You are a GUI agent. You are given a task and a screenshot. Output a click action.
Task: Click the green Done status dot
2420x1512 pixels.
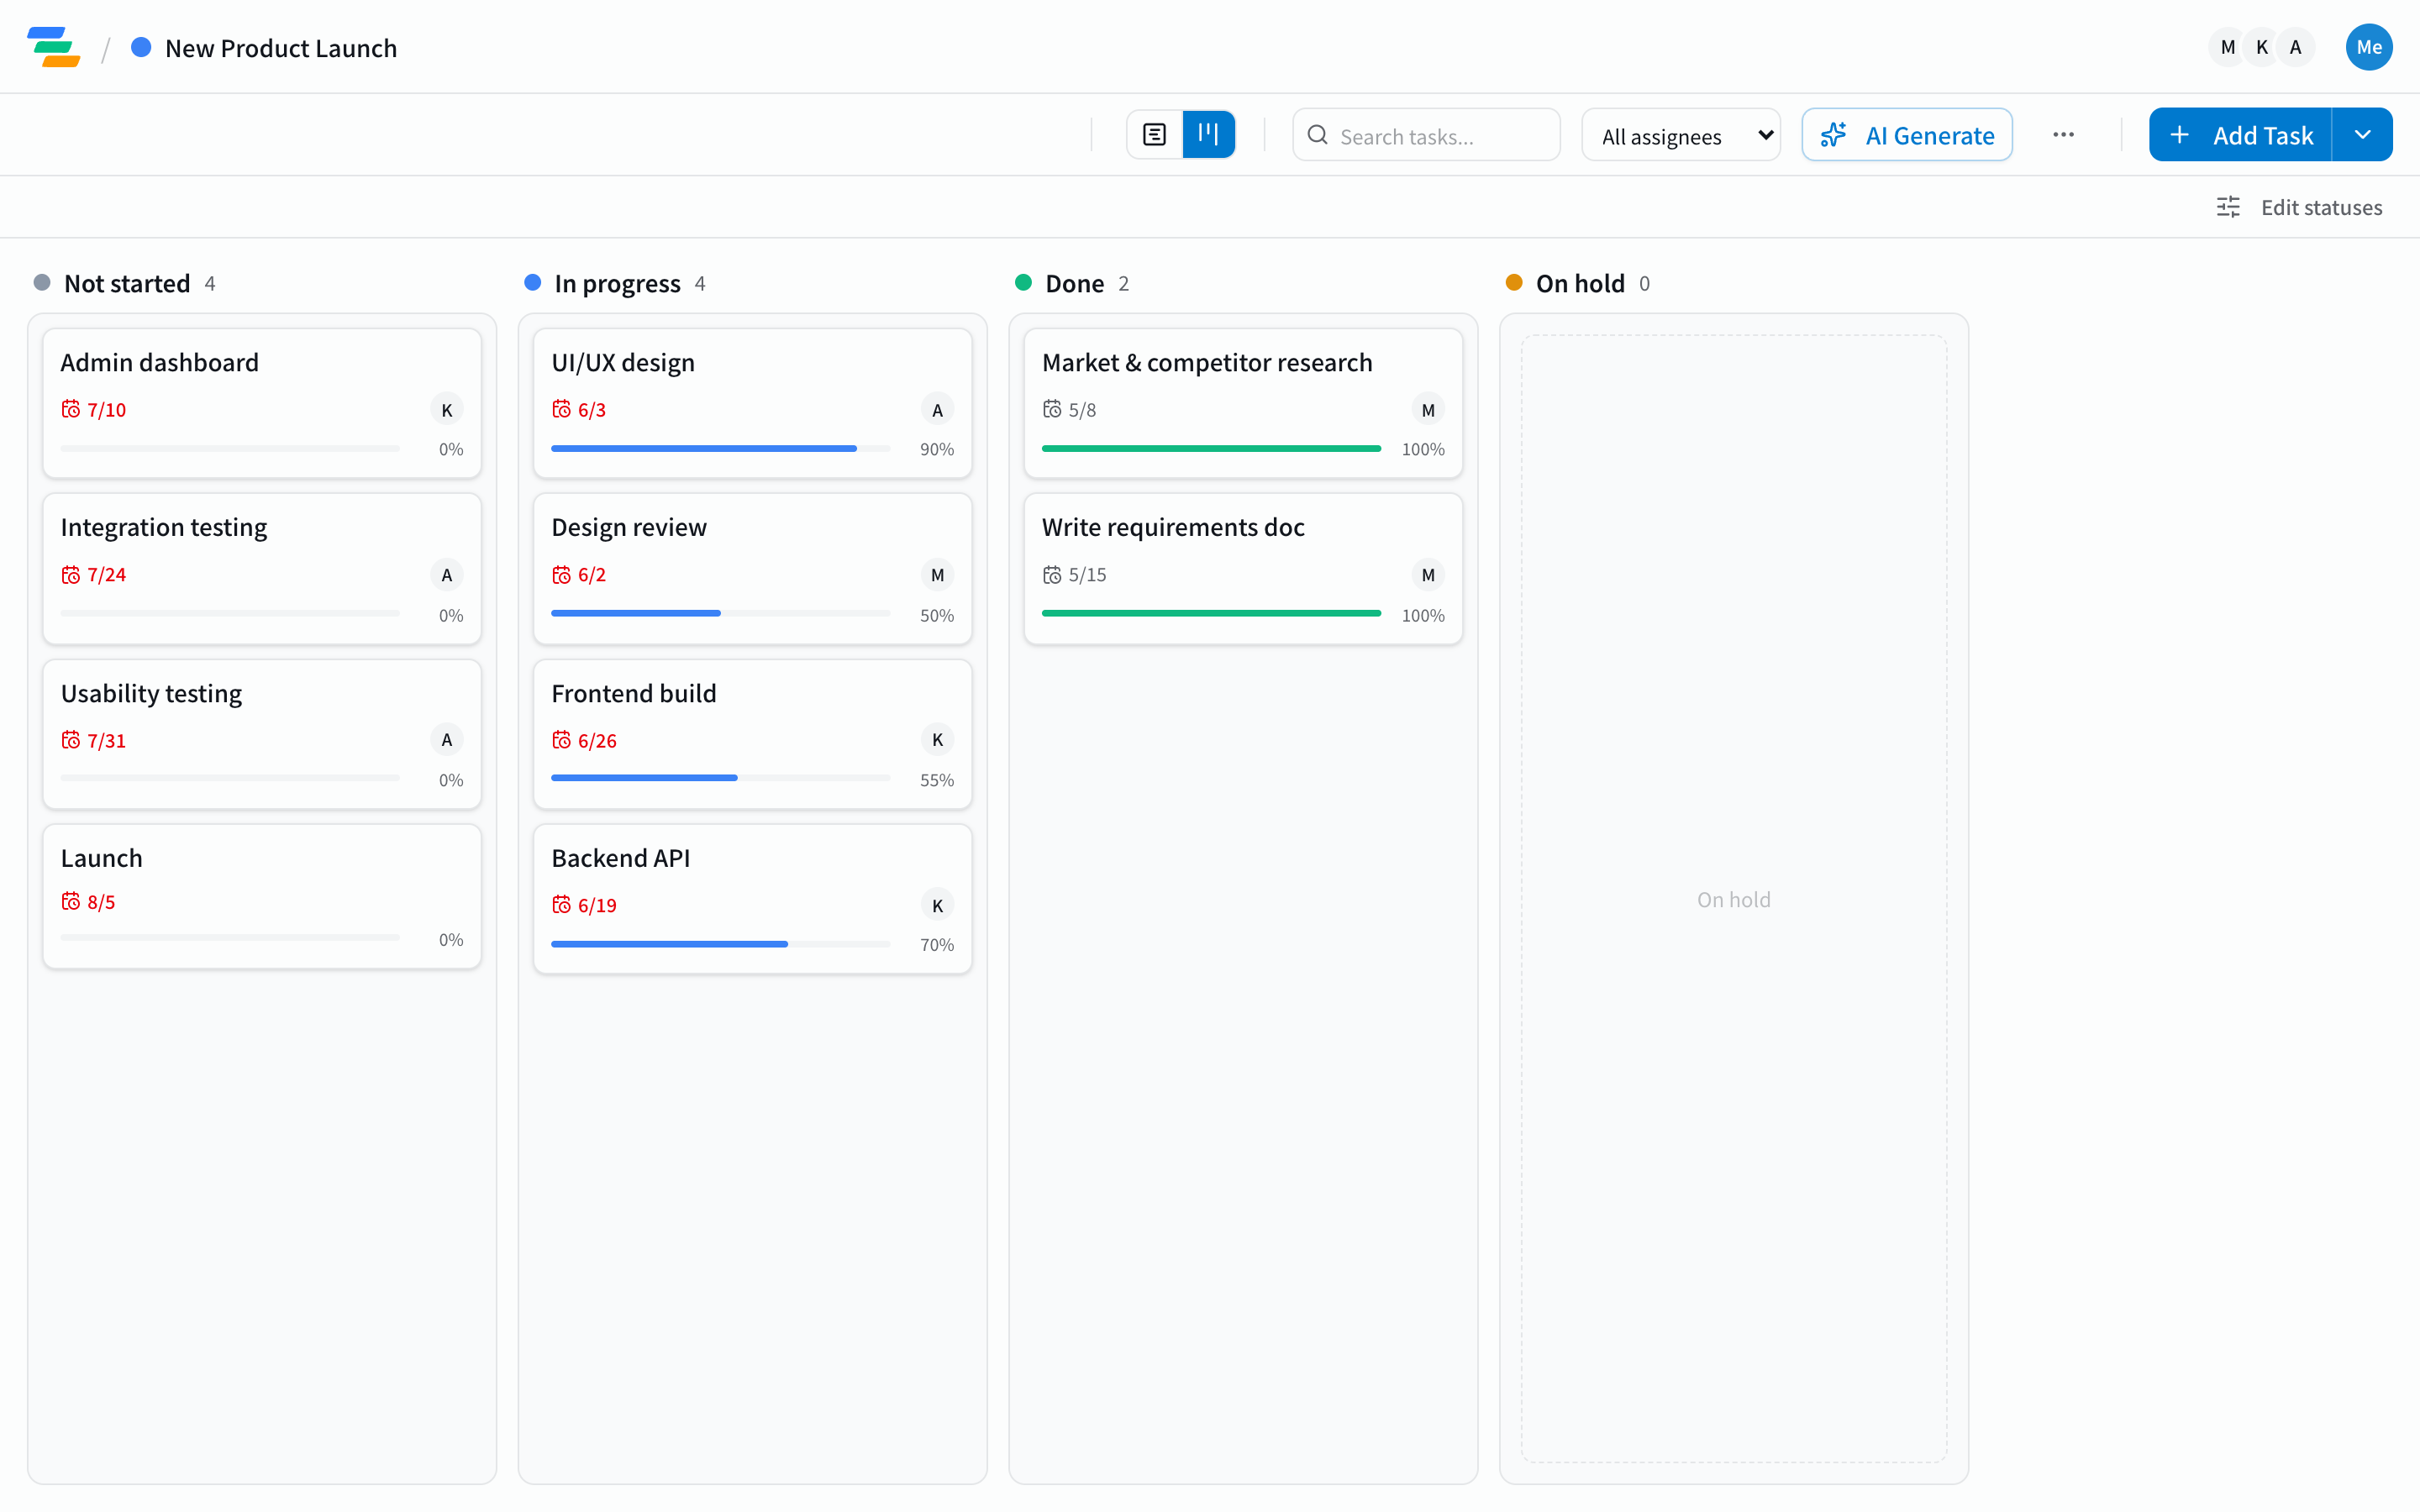(x=1023, y=283)
